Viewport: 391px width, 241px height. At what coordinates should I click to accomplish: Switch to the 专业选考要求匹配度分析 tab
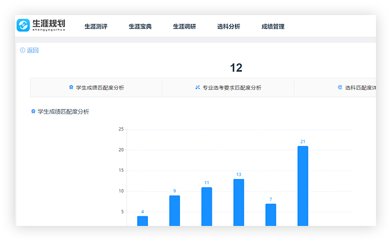click(231, 88)
